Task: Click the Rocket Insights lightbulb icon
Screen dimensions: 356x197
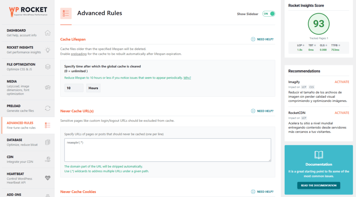Action: pos(47,50)
